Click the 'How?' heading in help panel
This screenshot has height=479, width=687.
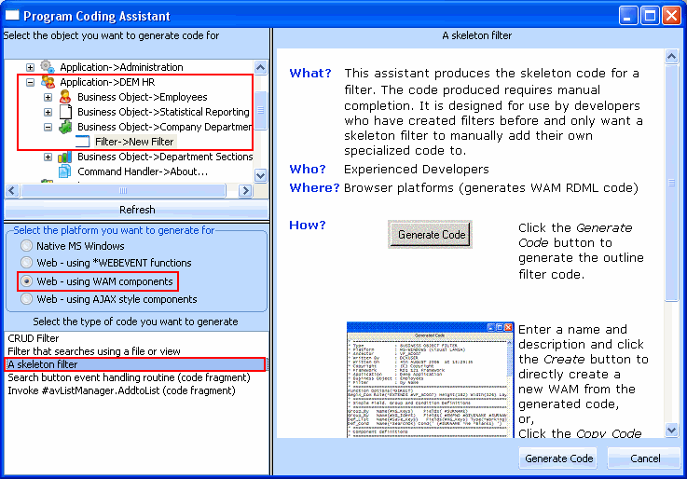pos(308,225)
